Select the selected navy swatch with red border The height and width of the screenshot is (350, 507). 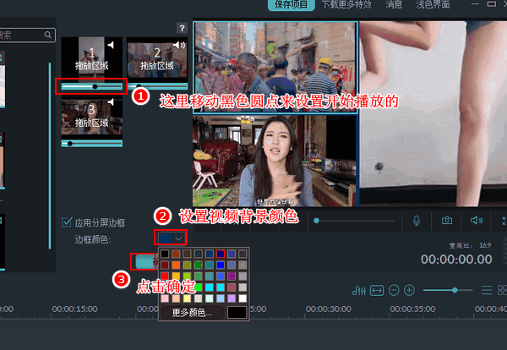tap(221, 254)
